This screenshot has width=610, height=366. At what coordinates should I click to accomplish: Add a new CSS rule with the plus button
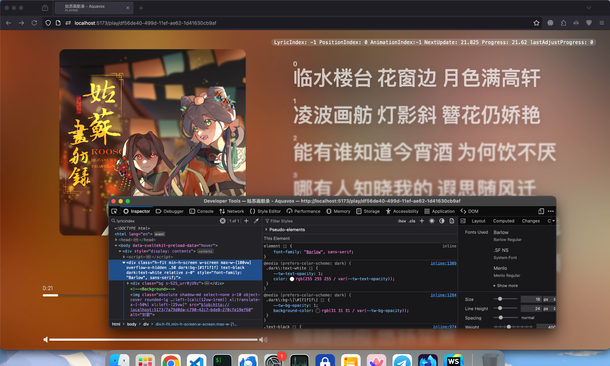coord(421,221)
